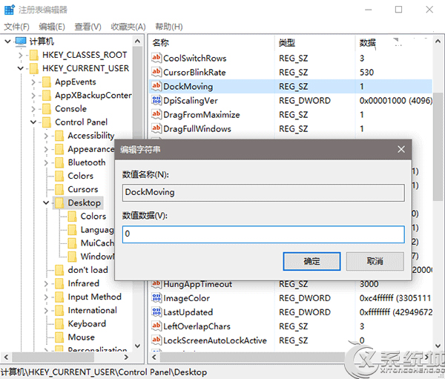The width and height of the screenshot is (445, 379).
Task: Click the 数值数据 value input field
Action: click(x=263, y=234)
